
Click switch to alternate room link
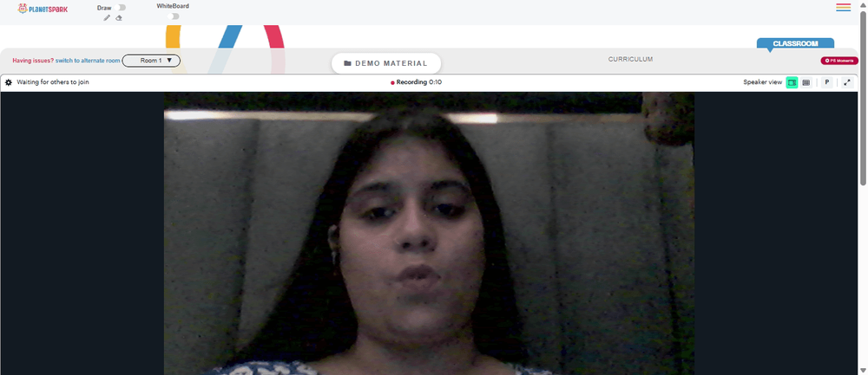coord(88,61)
